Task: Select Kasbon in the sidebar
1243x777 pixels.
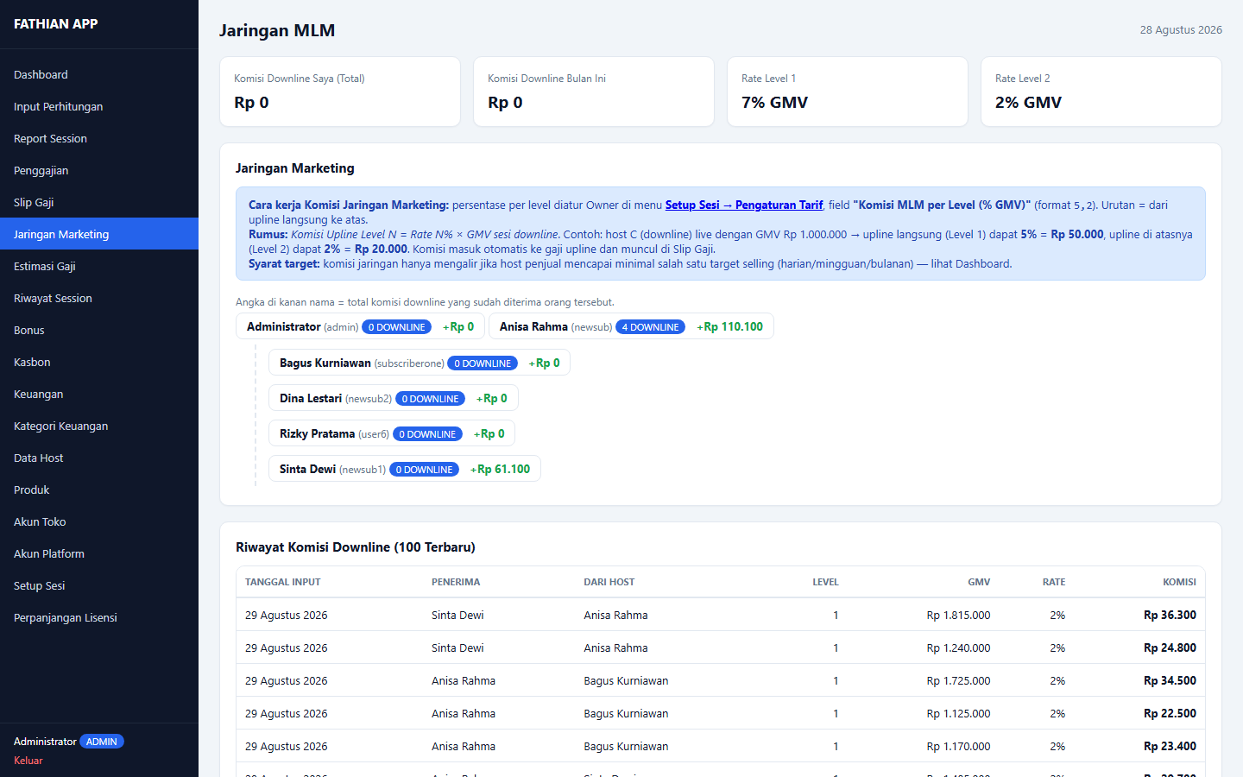Action: 99,363
